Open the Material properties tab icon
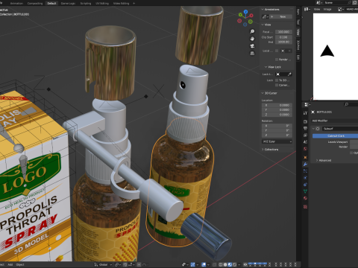Image resolution: width=358 pixels, height=268 pixels. pos(305,198)
